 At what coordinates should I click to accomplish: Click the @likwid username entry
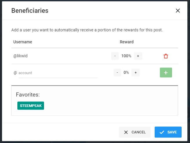pyautogui.click(x=20, y=56)
